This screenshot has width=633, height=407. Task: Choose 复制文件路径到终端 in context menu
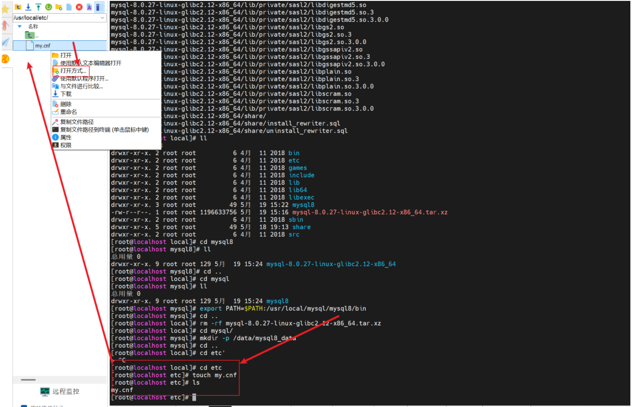click(x=104, y=130)
